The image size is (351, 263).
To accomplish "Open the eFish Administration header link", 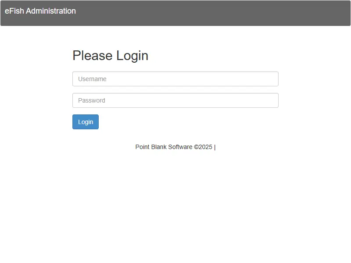I will [40, 11].
